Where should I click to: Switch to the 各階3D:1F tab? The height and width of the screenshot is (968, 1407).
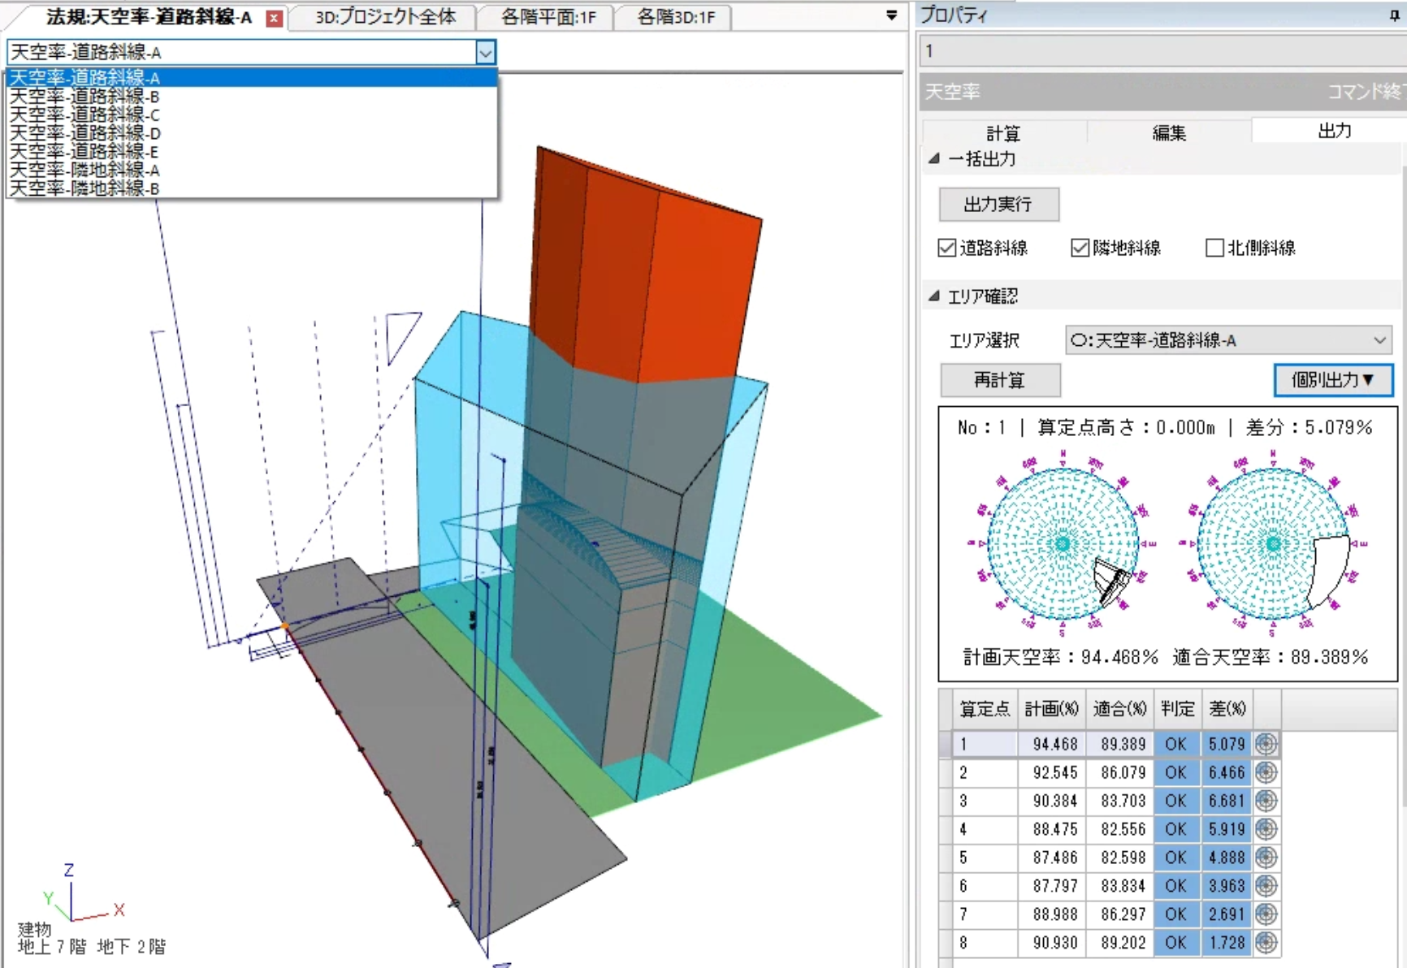675,17
